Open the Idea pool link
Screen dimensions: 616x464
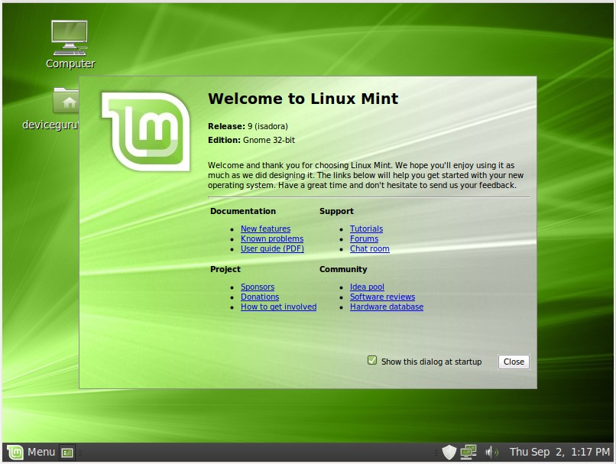[368, 287]
